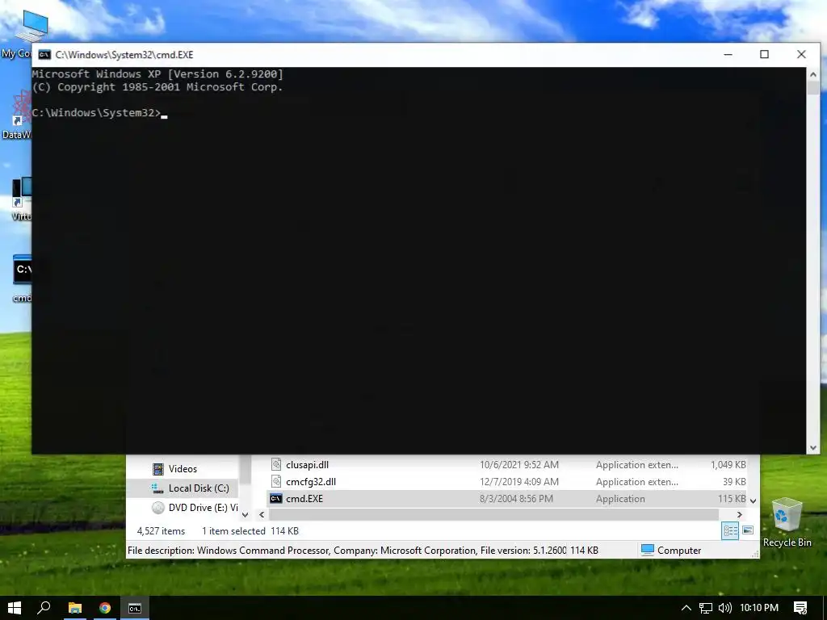Minimize the cmd.EXE window

[728, 54]
